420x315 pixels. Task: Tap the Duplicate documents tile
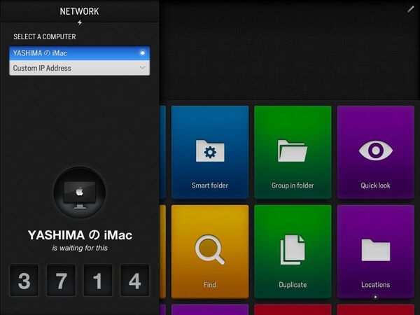click(293, 251)
